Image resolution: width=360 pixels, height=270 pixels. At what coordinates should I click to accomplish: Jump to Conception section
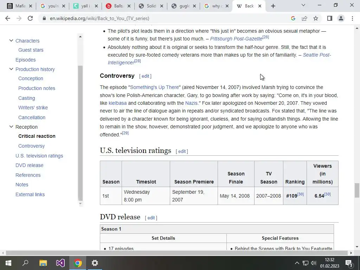31,78
